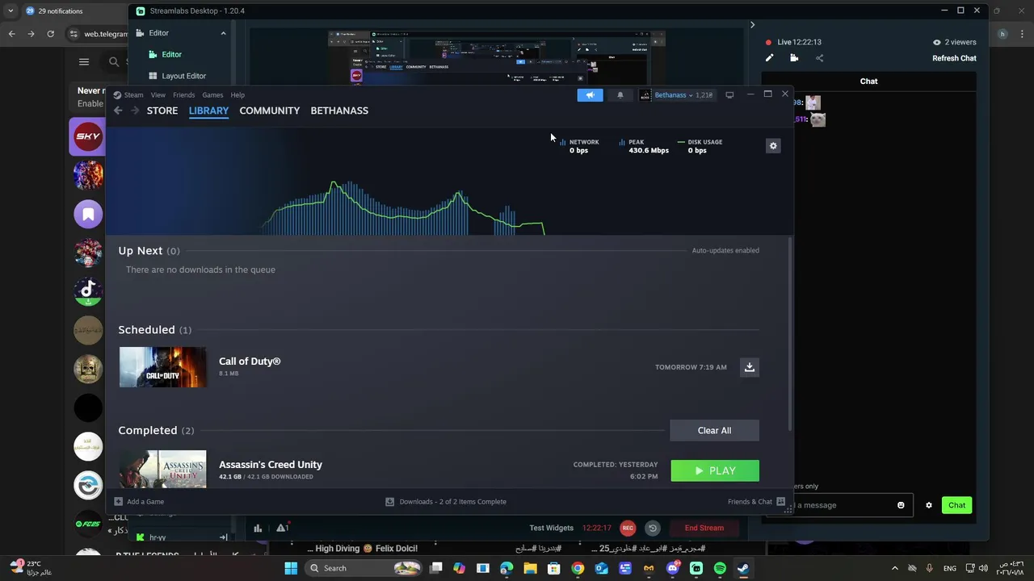
Task: Collapse the Streamlabs chat panel arrow
Action: point(752,25)
